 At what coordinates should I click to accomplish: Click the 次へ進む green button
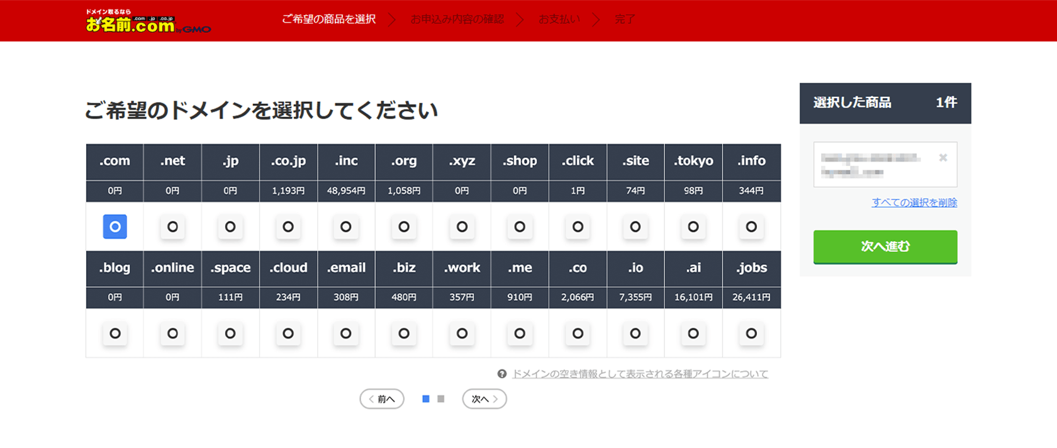885,247
